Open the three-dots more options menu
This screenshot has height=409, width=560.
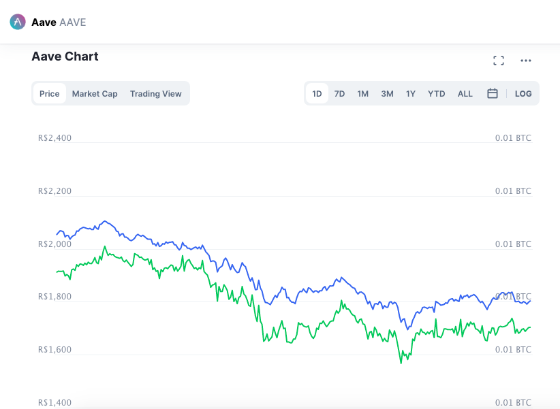click(526, 61)
